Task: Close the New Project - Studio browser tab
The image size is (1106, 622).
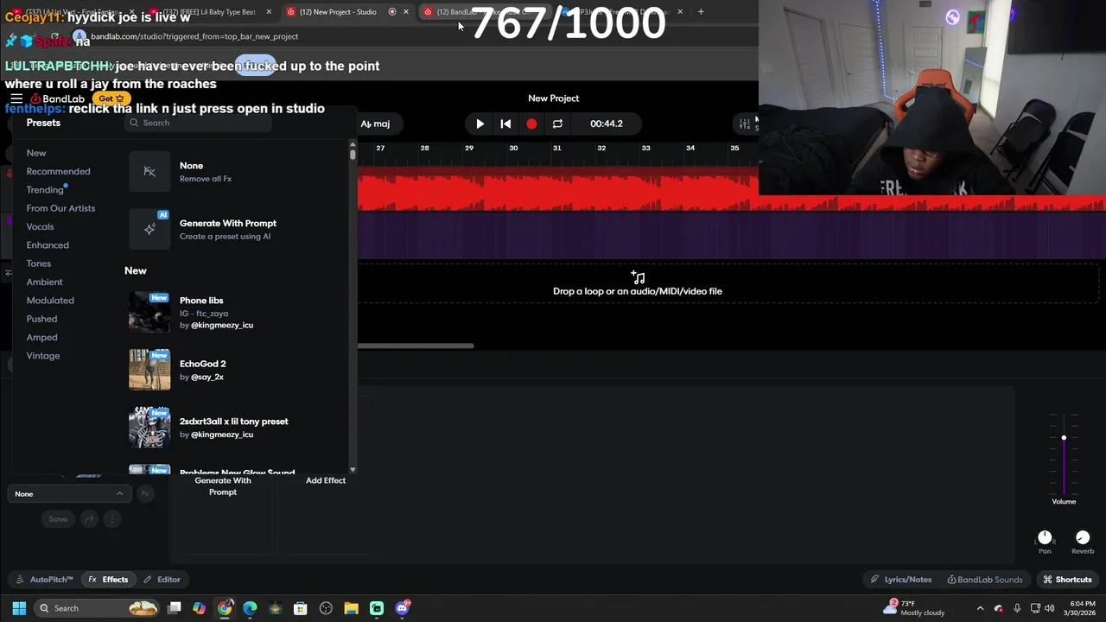Action: click(406, 12)
